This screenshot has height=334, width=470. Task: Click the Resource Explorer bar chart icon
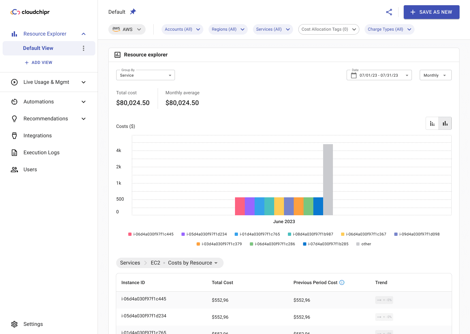pos(14,34)
